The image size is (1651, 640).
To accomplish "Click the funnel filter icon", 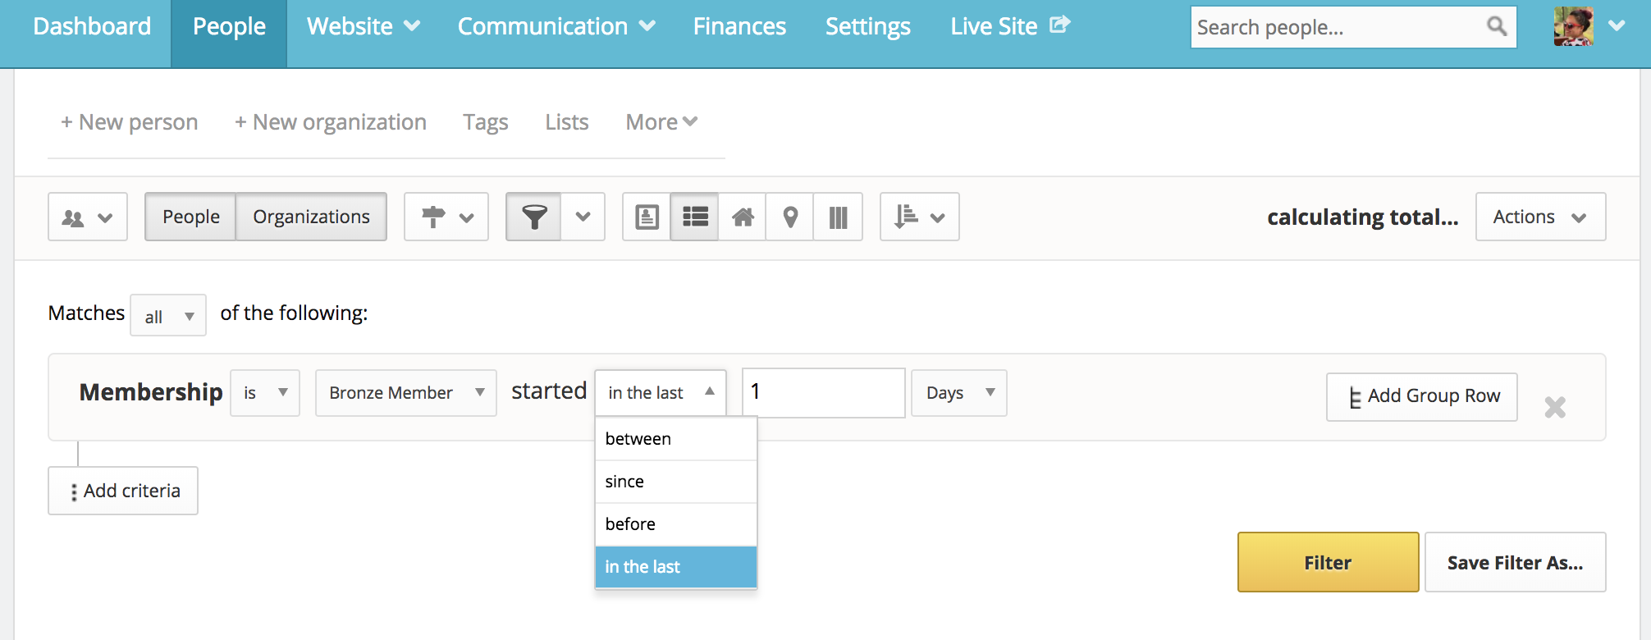I will (533, 217).
